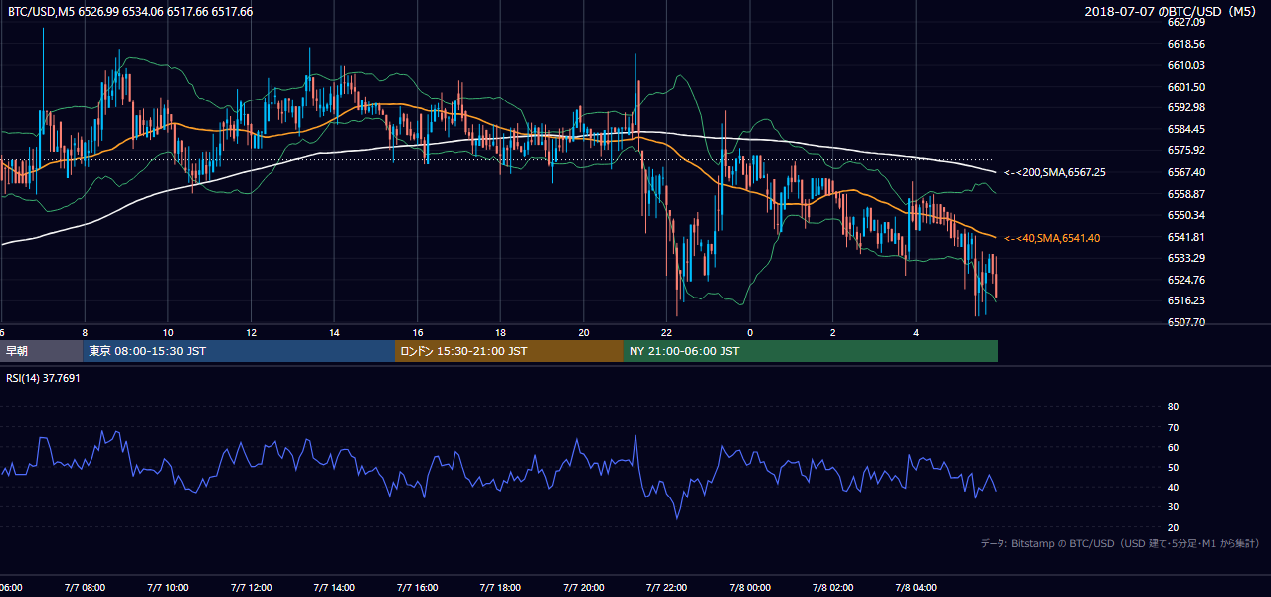Click price axis value 6533.29
The image size is (1271, 597).
(1186, 258)
